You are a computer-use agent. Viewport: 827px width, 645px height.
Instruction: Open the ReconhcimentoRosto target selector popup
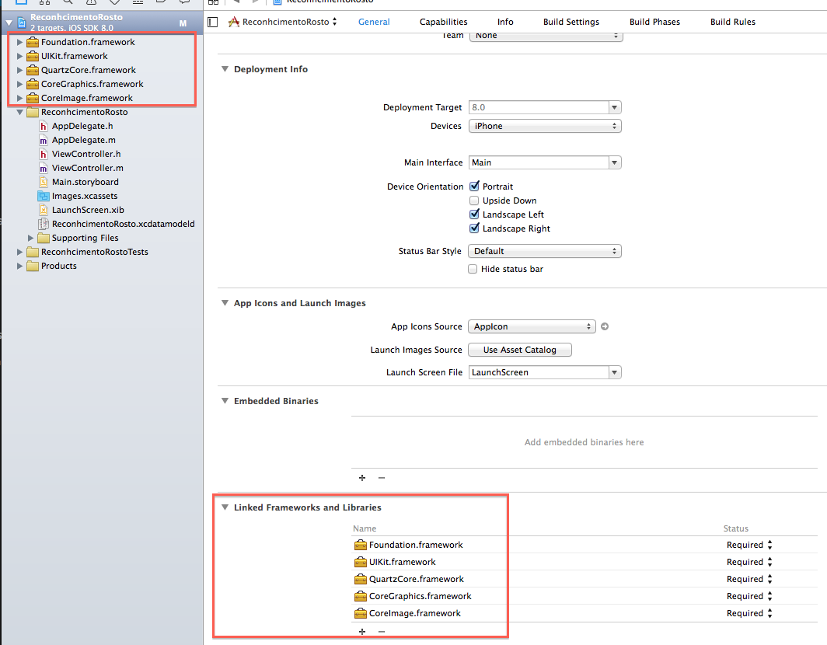pyautogui.click(x=283, y=22)
